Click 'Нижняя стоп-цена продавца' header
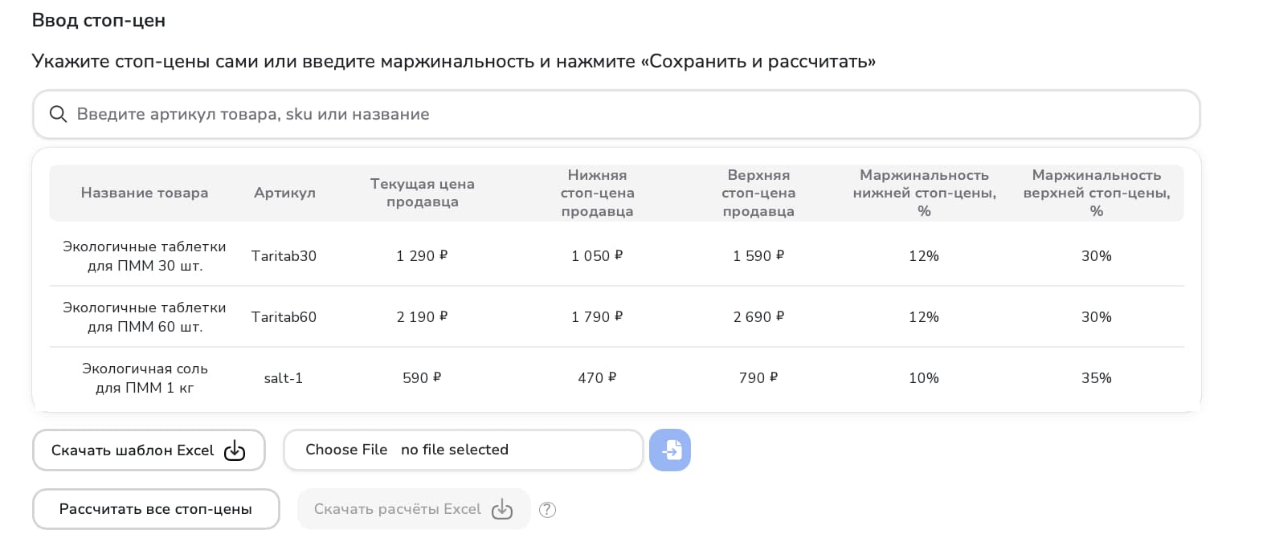 coord(597,193)
